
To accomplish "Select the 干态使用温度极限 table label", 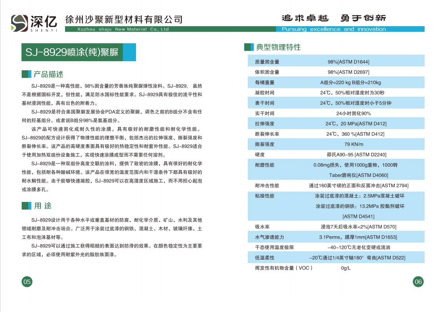I will [274, 247].
